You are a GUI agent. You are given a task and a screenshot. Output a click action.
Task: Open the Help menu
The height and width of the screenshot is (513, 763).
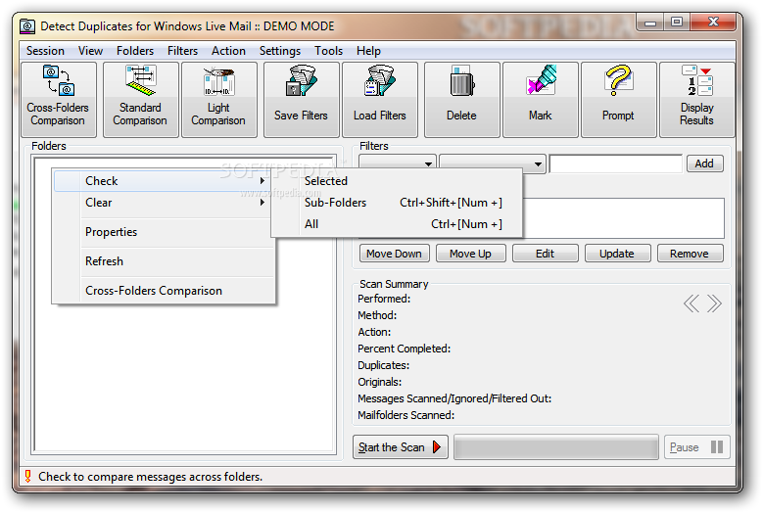click(368, 51)
